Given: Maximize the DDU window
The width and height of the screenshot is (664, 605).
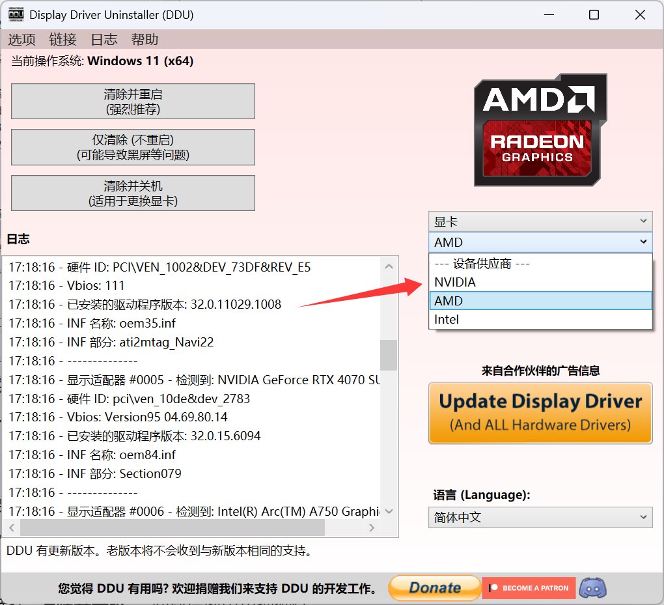Looking at the screenshot, I should [594, 15].
